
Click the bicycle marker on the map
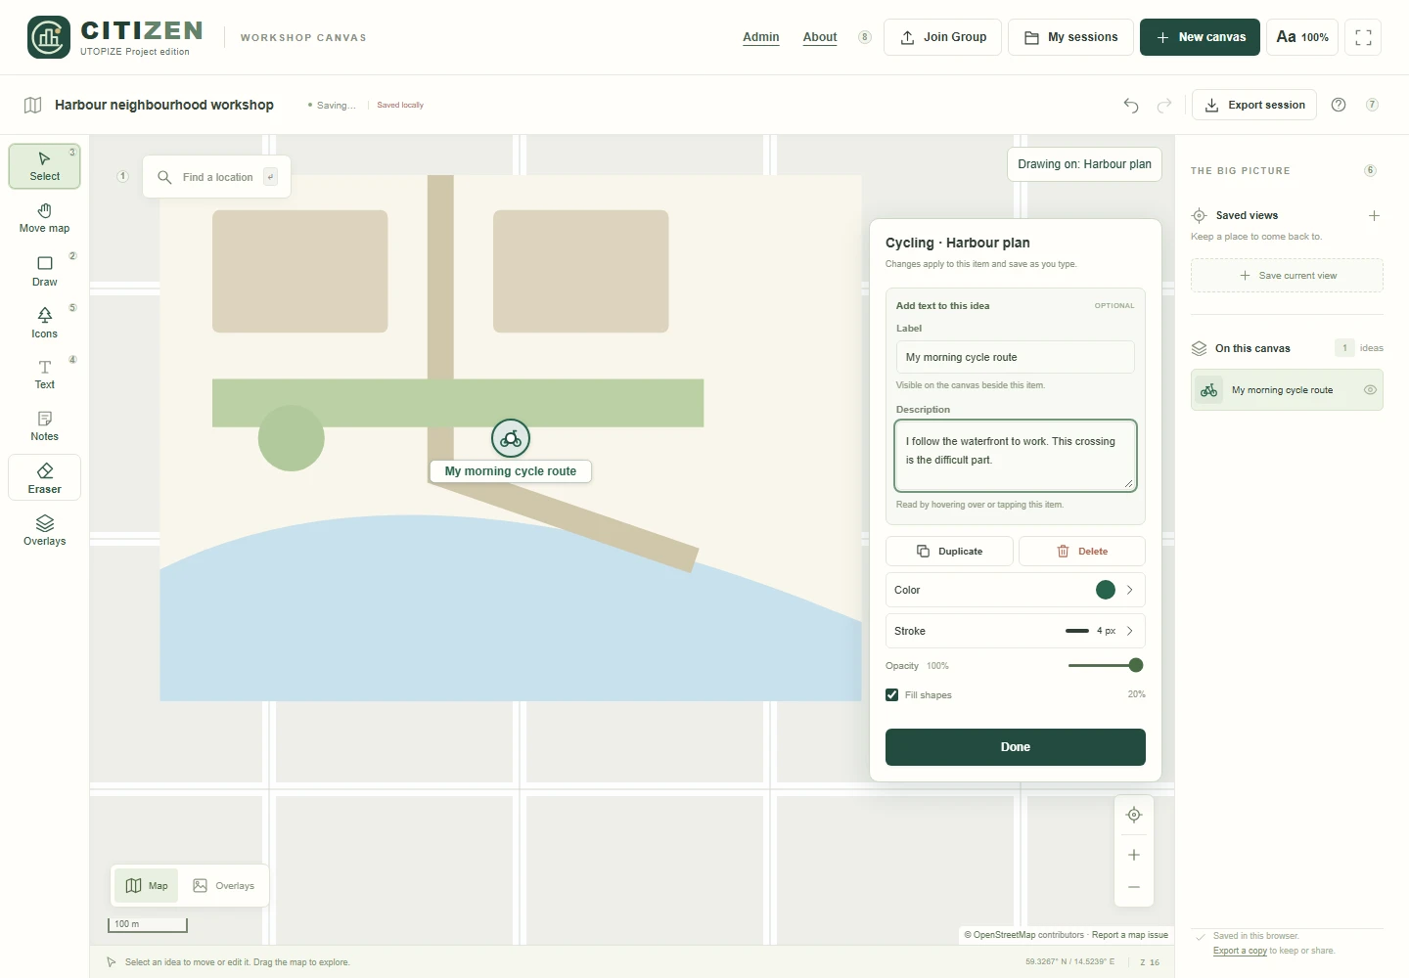tap(511, 439)
